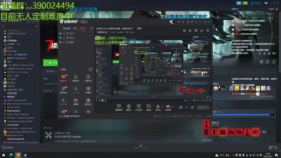Click the share icon in the companion header
The height and width of the screenshot is (158, 281).
point(208,31)
